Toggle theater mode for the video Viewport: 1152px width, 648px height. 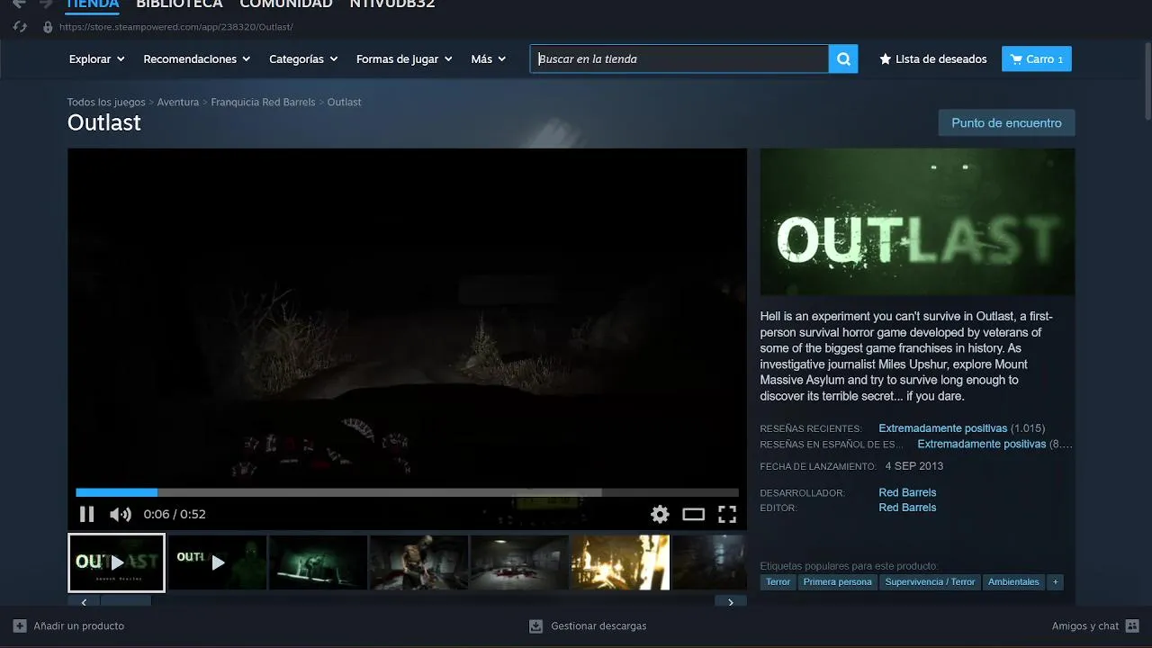click(x=693, y=514)
